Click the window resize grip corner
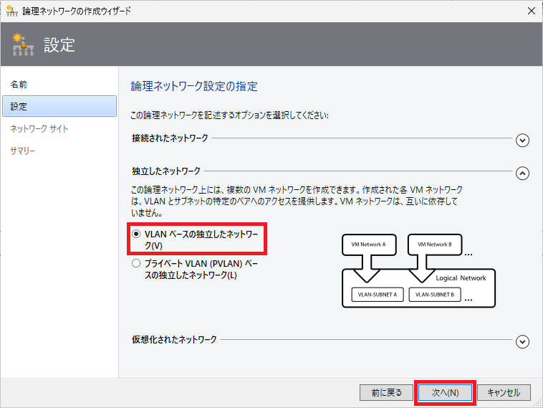543x408 pixels. [x=537, y=402]
